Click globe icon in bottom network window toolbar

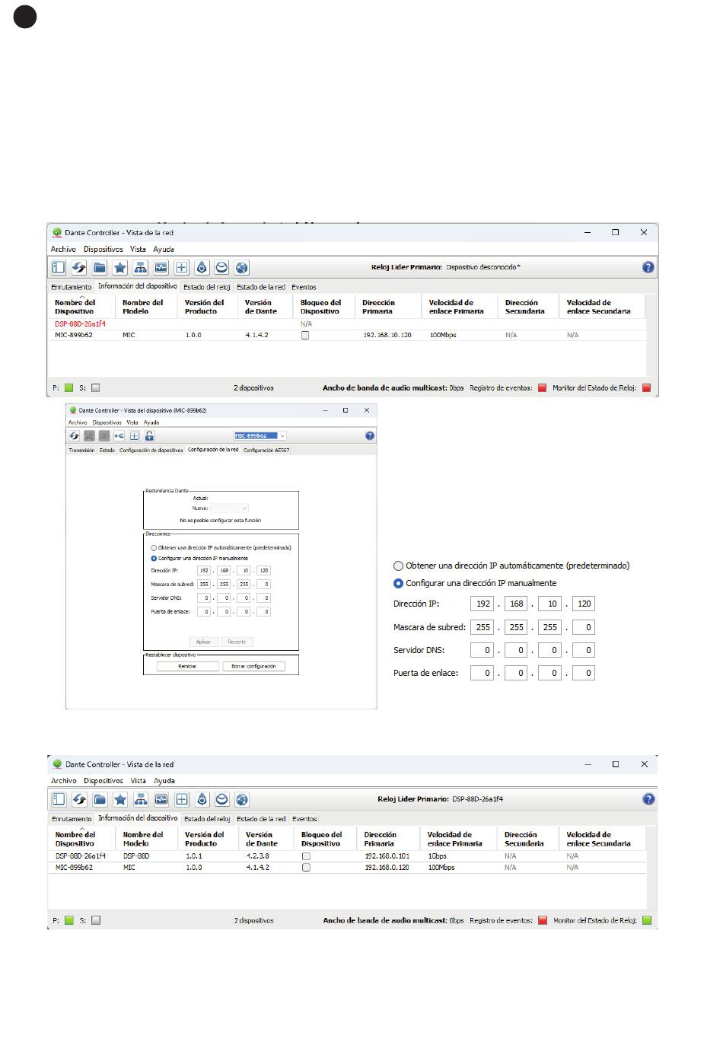[242, 799]
